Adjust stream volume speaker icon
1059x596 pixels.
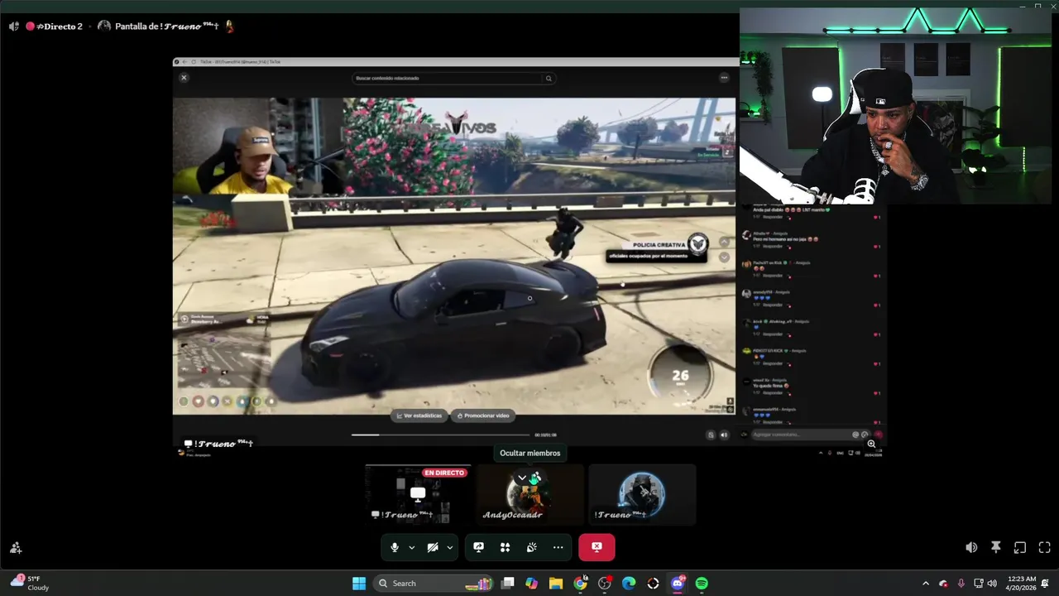click(x=971, y=547)
